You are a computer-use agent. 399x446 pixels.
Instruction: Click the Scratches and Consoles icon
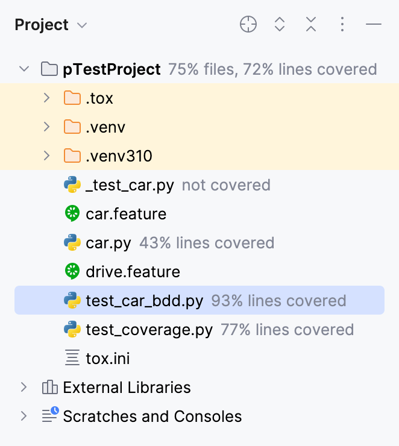point(50,416)
